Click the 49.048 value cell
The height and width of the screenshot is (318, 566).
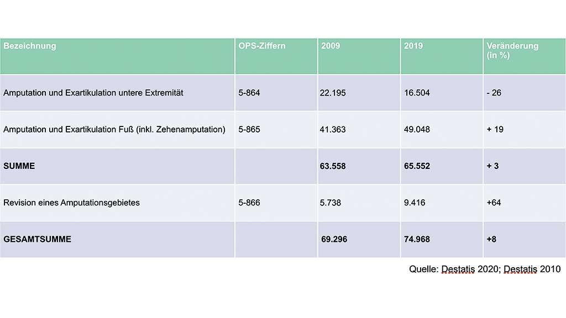coord(417,129)
